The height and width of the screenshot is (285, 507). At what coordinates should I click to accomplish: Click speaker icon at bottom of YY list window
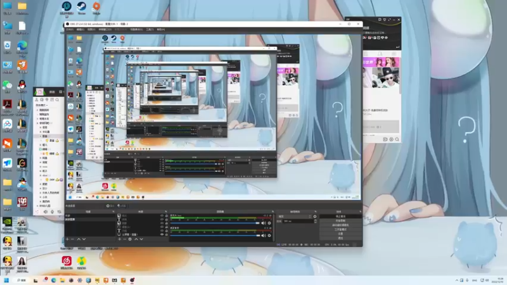[45, 212]
